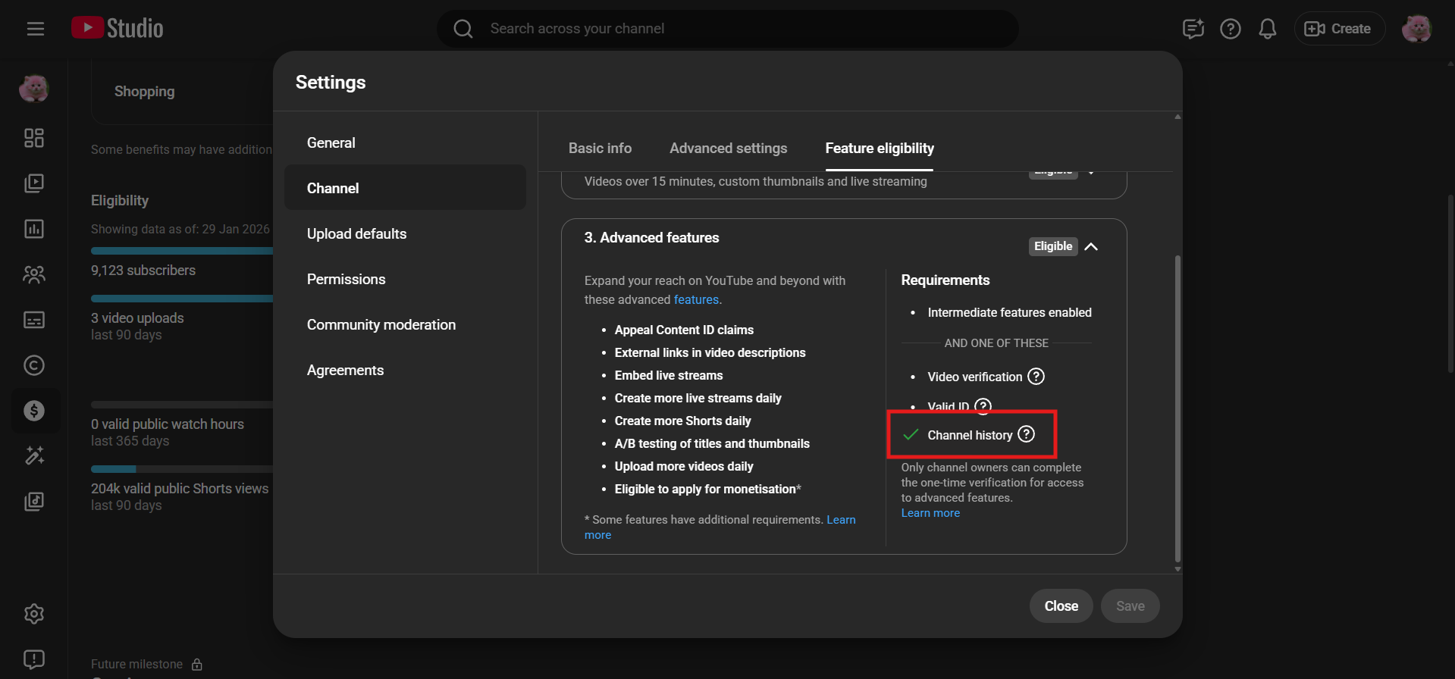
Task: Select Upload defaults in settings menu
Action: [x=356, y=234]
